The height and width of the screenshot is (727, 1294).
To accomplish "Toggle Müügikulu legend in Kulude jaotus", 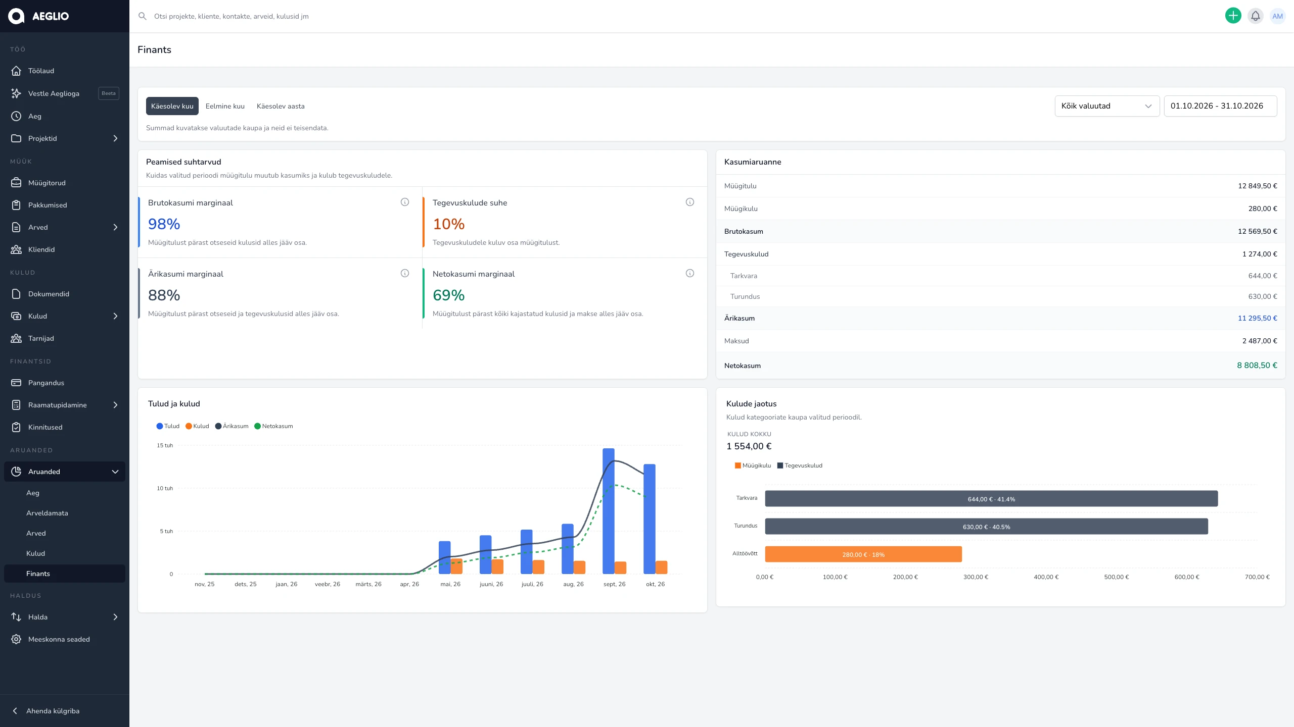I will [753, 465].
